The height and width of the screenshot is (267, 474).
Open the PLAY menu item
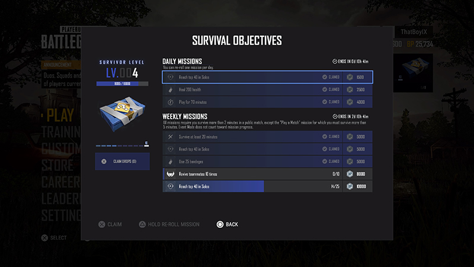pyautogui.click(x=60, y=115)
